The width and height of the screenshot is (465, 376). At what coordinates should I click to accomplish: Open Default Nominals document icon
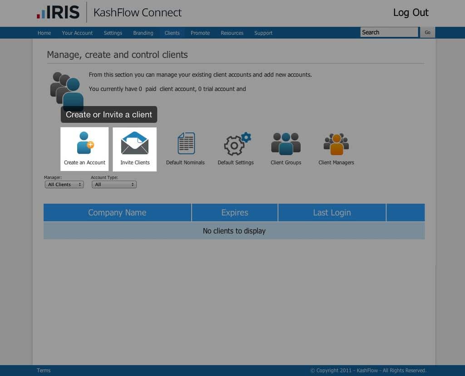pyautogui.click(x=186, y=143)
